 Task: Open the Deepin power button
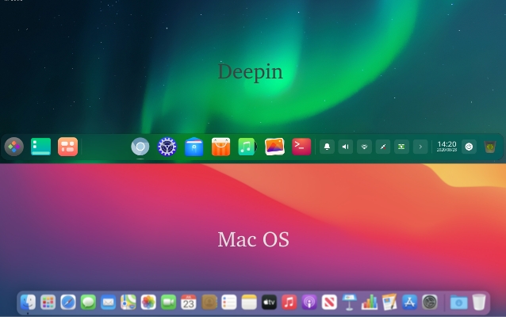point(469,147)
